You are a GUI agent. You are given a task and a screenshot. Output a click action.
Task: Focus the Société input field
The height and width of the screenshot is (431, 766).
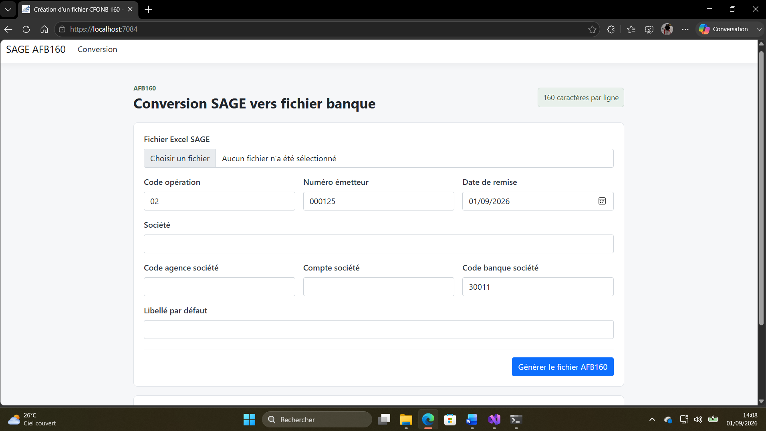click(x=379, y=244)
